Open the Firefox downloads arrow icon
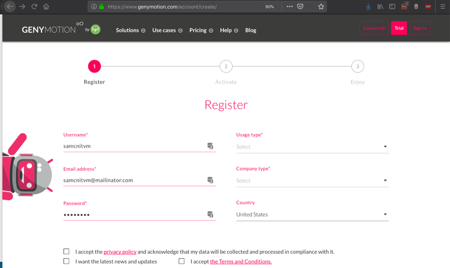 coord(368,7)
